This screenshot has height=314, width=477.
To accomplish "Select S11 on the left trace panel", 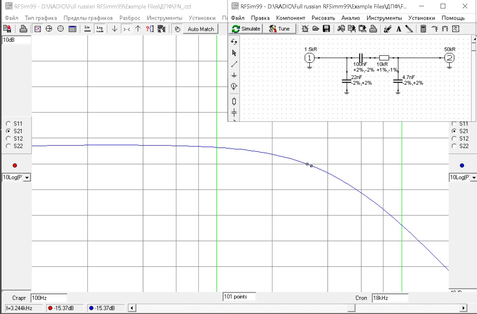I will [15, 124].
